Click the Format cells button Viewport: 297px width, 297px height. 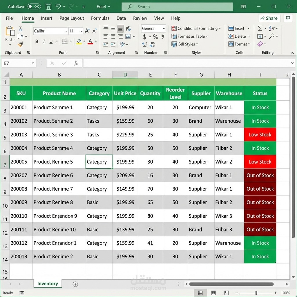[240, 44]
